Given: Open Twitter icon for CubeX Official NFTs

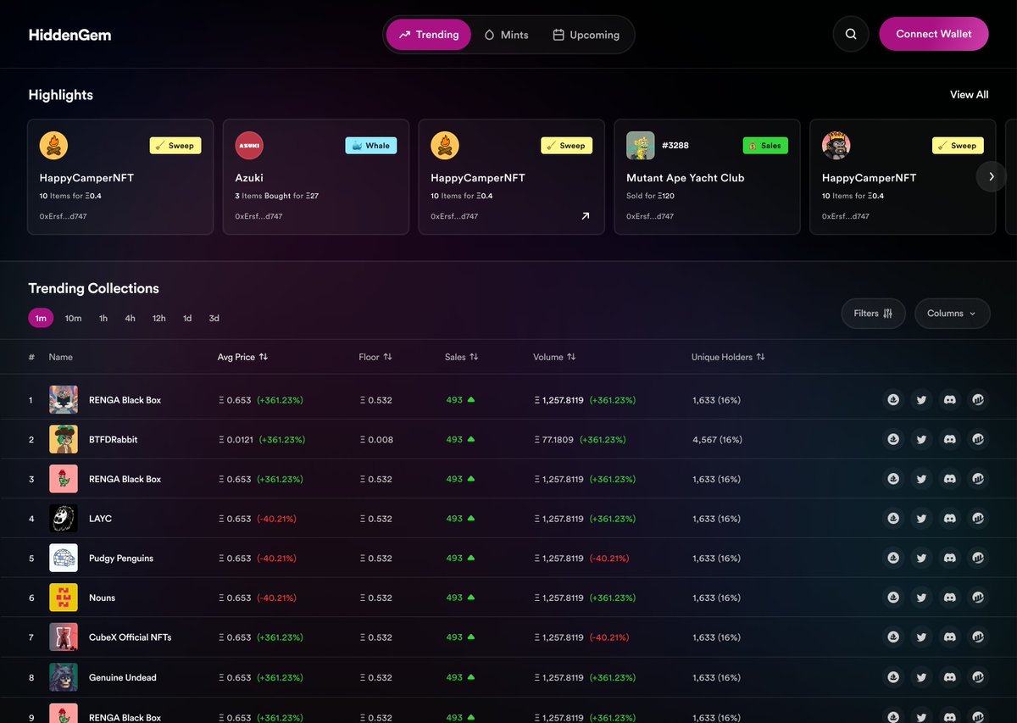Looking at the screenshot, I should tap(922, 637).
